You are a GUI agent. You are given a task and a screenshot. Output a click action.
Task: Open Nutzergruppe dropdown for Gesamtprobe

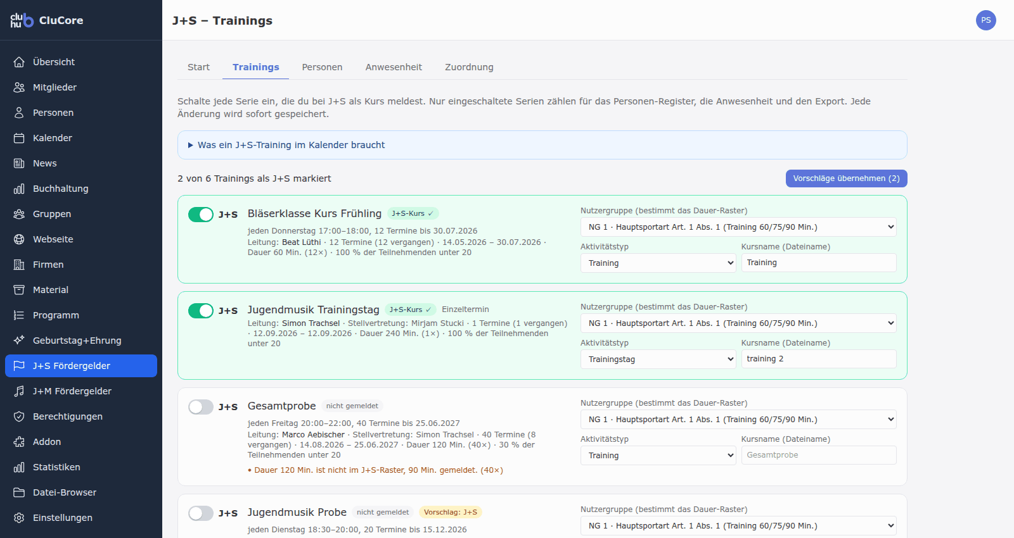pyautogui.click(x=738, y=420)
